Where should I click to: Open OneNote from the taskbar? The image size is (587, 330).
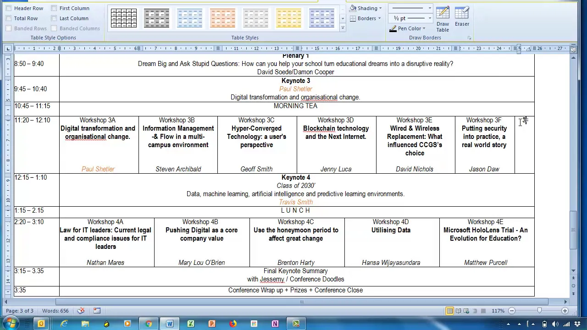point(275,324)
